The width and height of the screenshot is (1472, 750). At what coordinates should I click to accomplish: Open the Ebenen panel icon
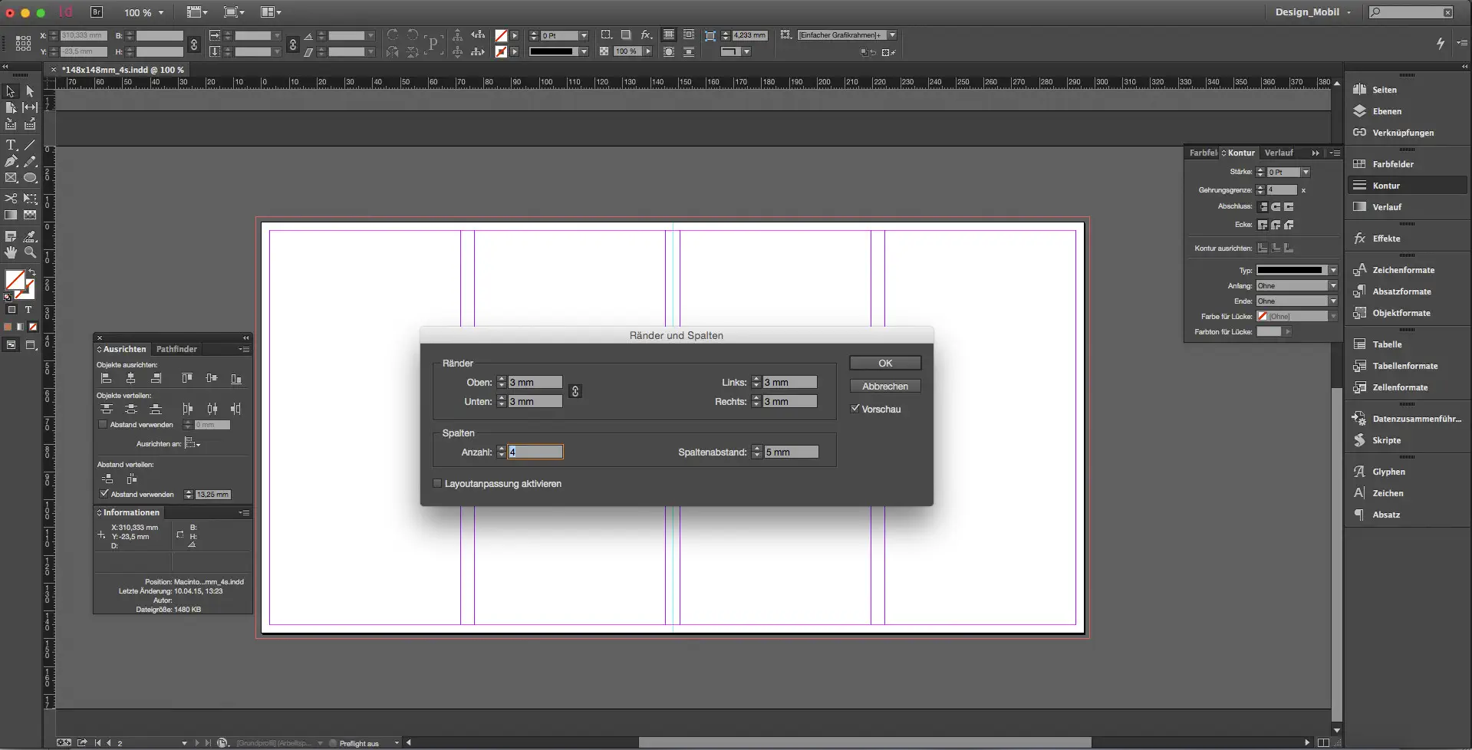1360,111
